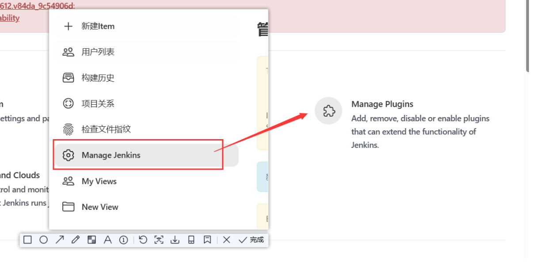Click the gear icon beside Manage Jenkins
536x262 pixels.
coord(68,155)
